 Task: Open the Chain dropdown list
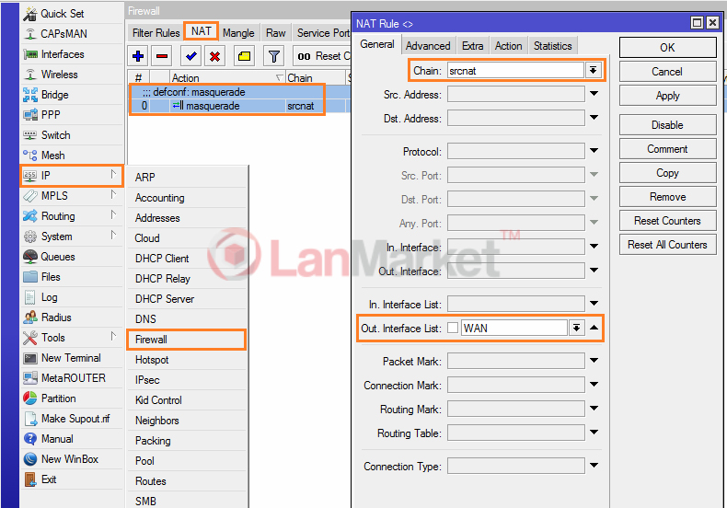pos(594,70)
